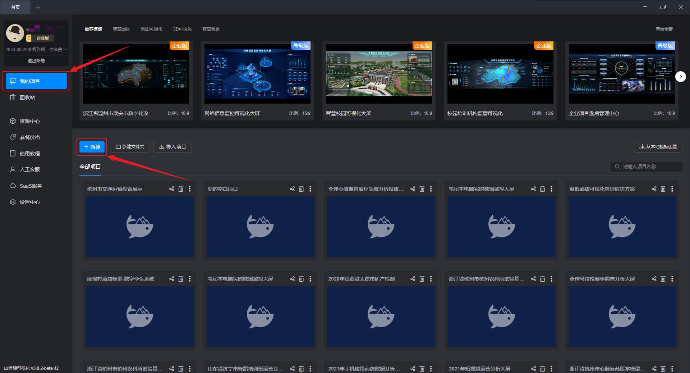
Task: Delete the 2021年短视频运营分析大屏 project
Action: 543,369
